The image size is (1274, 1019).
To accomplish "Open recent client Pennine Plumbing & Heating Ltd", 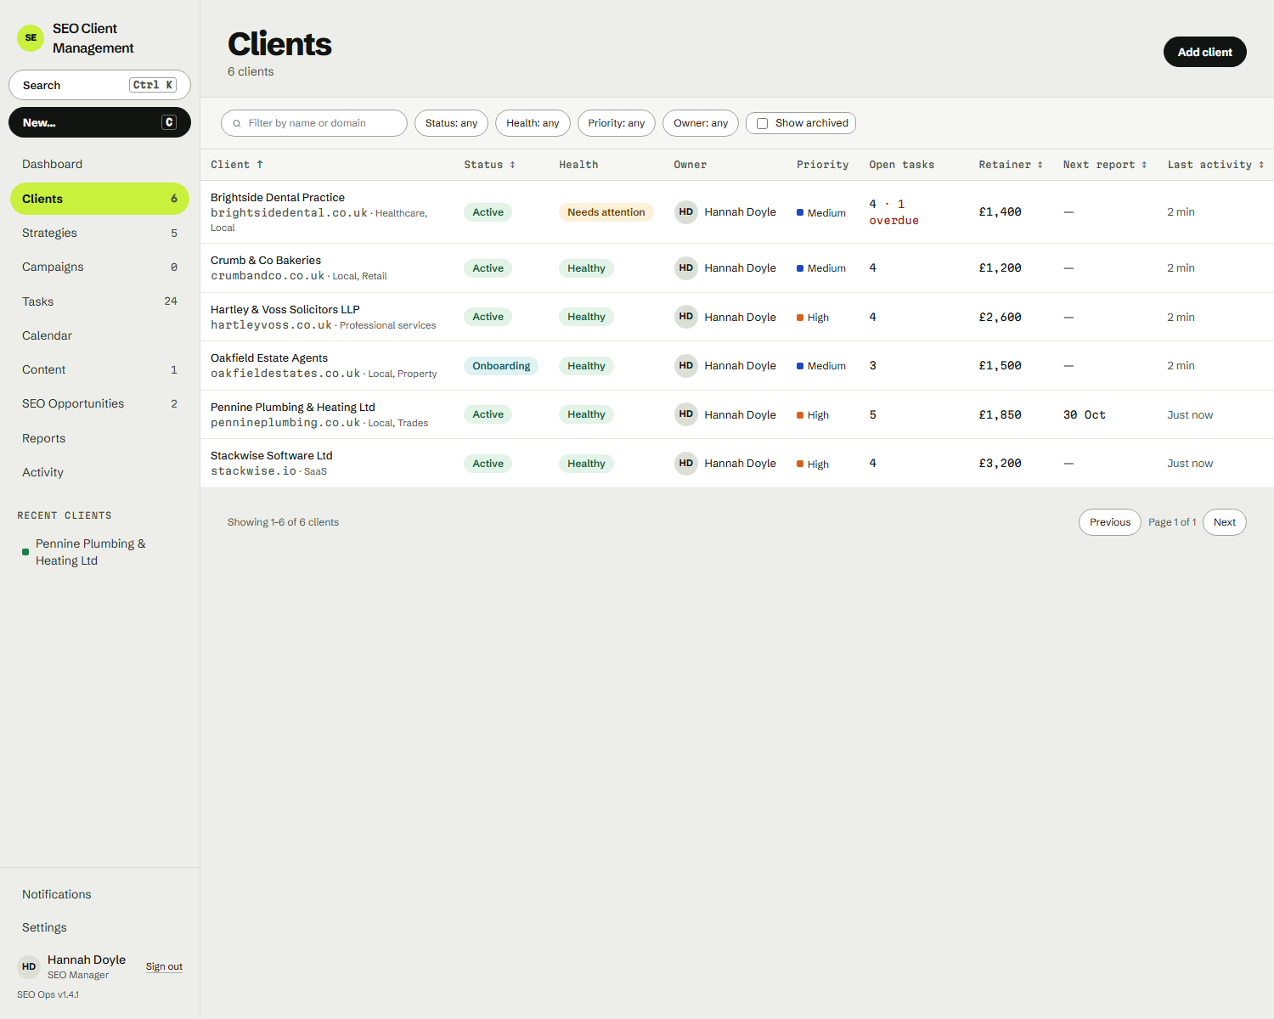I will pyautogui.click(x=99, y=552).
